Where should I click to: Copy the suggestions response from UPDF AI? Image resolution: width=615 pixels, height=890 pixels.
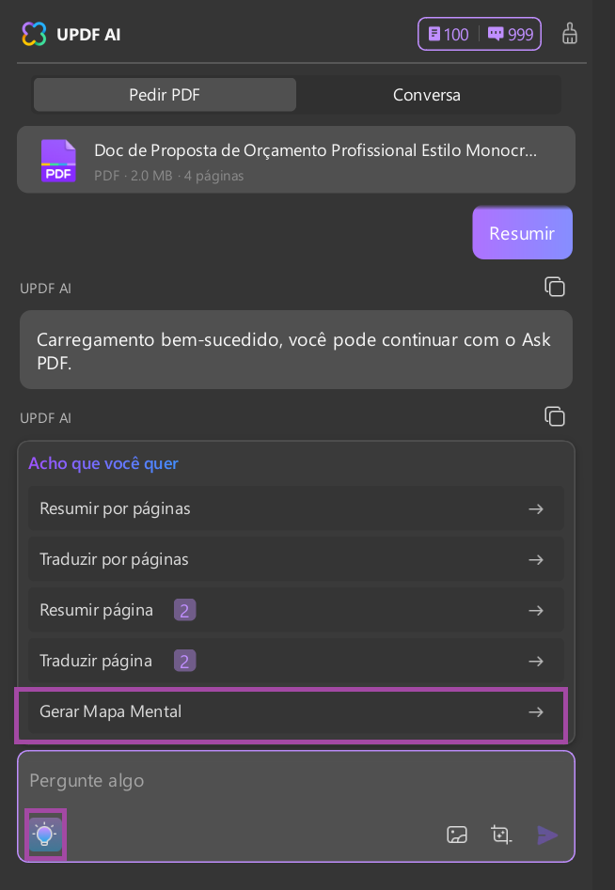pyautogui.click(x=555, y=416)
